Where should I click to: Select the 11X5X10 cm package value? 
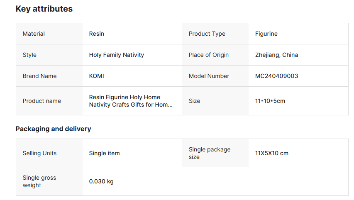click(272, 153)
